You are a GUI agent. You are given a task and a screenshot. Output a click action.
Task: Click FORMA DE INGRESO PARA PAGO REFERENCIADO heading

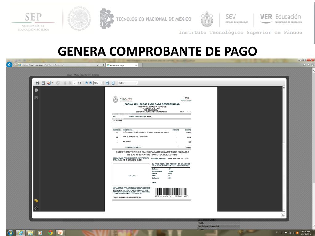tap(152, 104)
